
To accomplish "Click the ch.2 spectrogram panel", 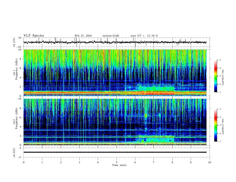I will (x=115, y=122).
